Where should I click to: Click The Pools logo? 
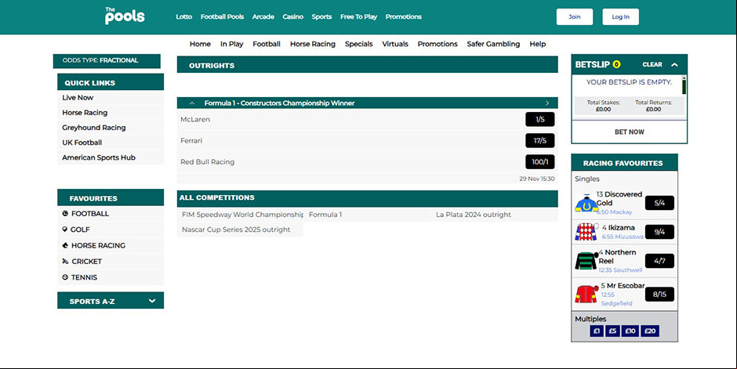pos(125,16)
